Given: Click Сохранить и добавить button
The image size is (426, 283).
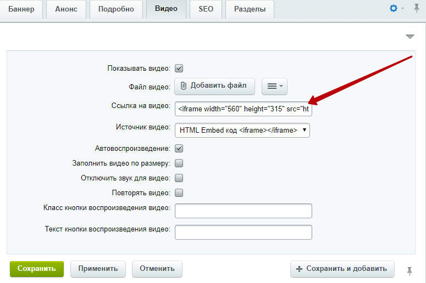Looking at the screenshot, I should tap(342, 269).
